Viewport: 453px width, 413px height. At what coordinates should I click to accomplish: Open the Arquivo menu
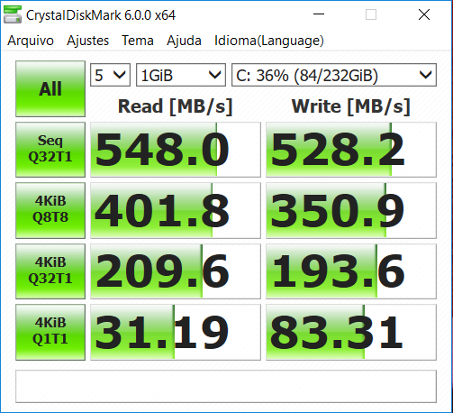[31, 41]
